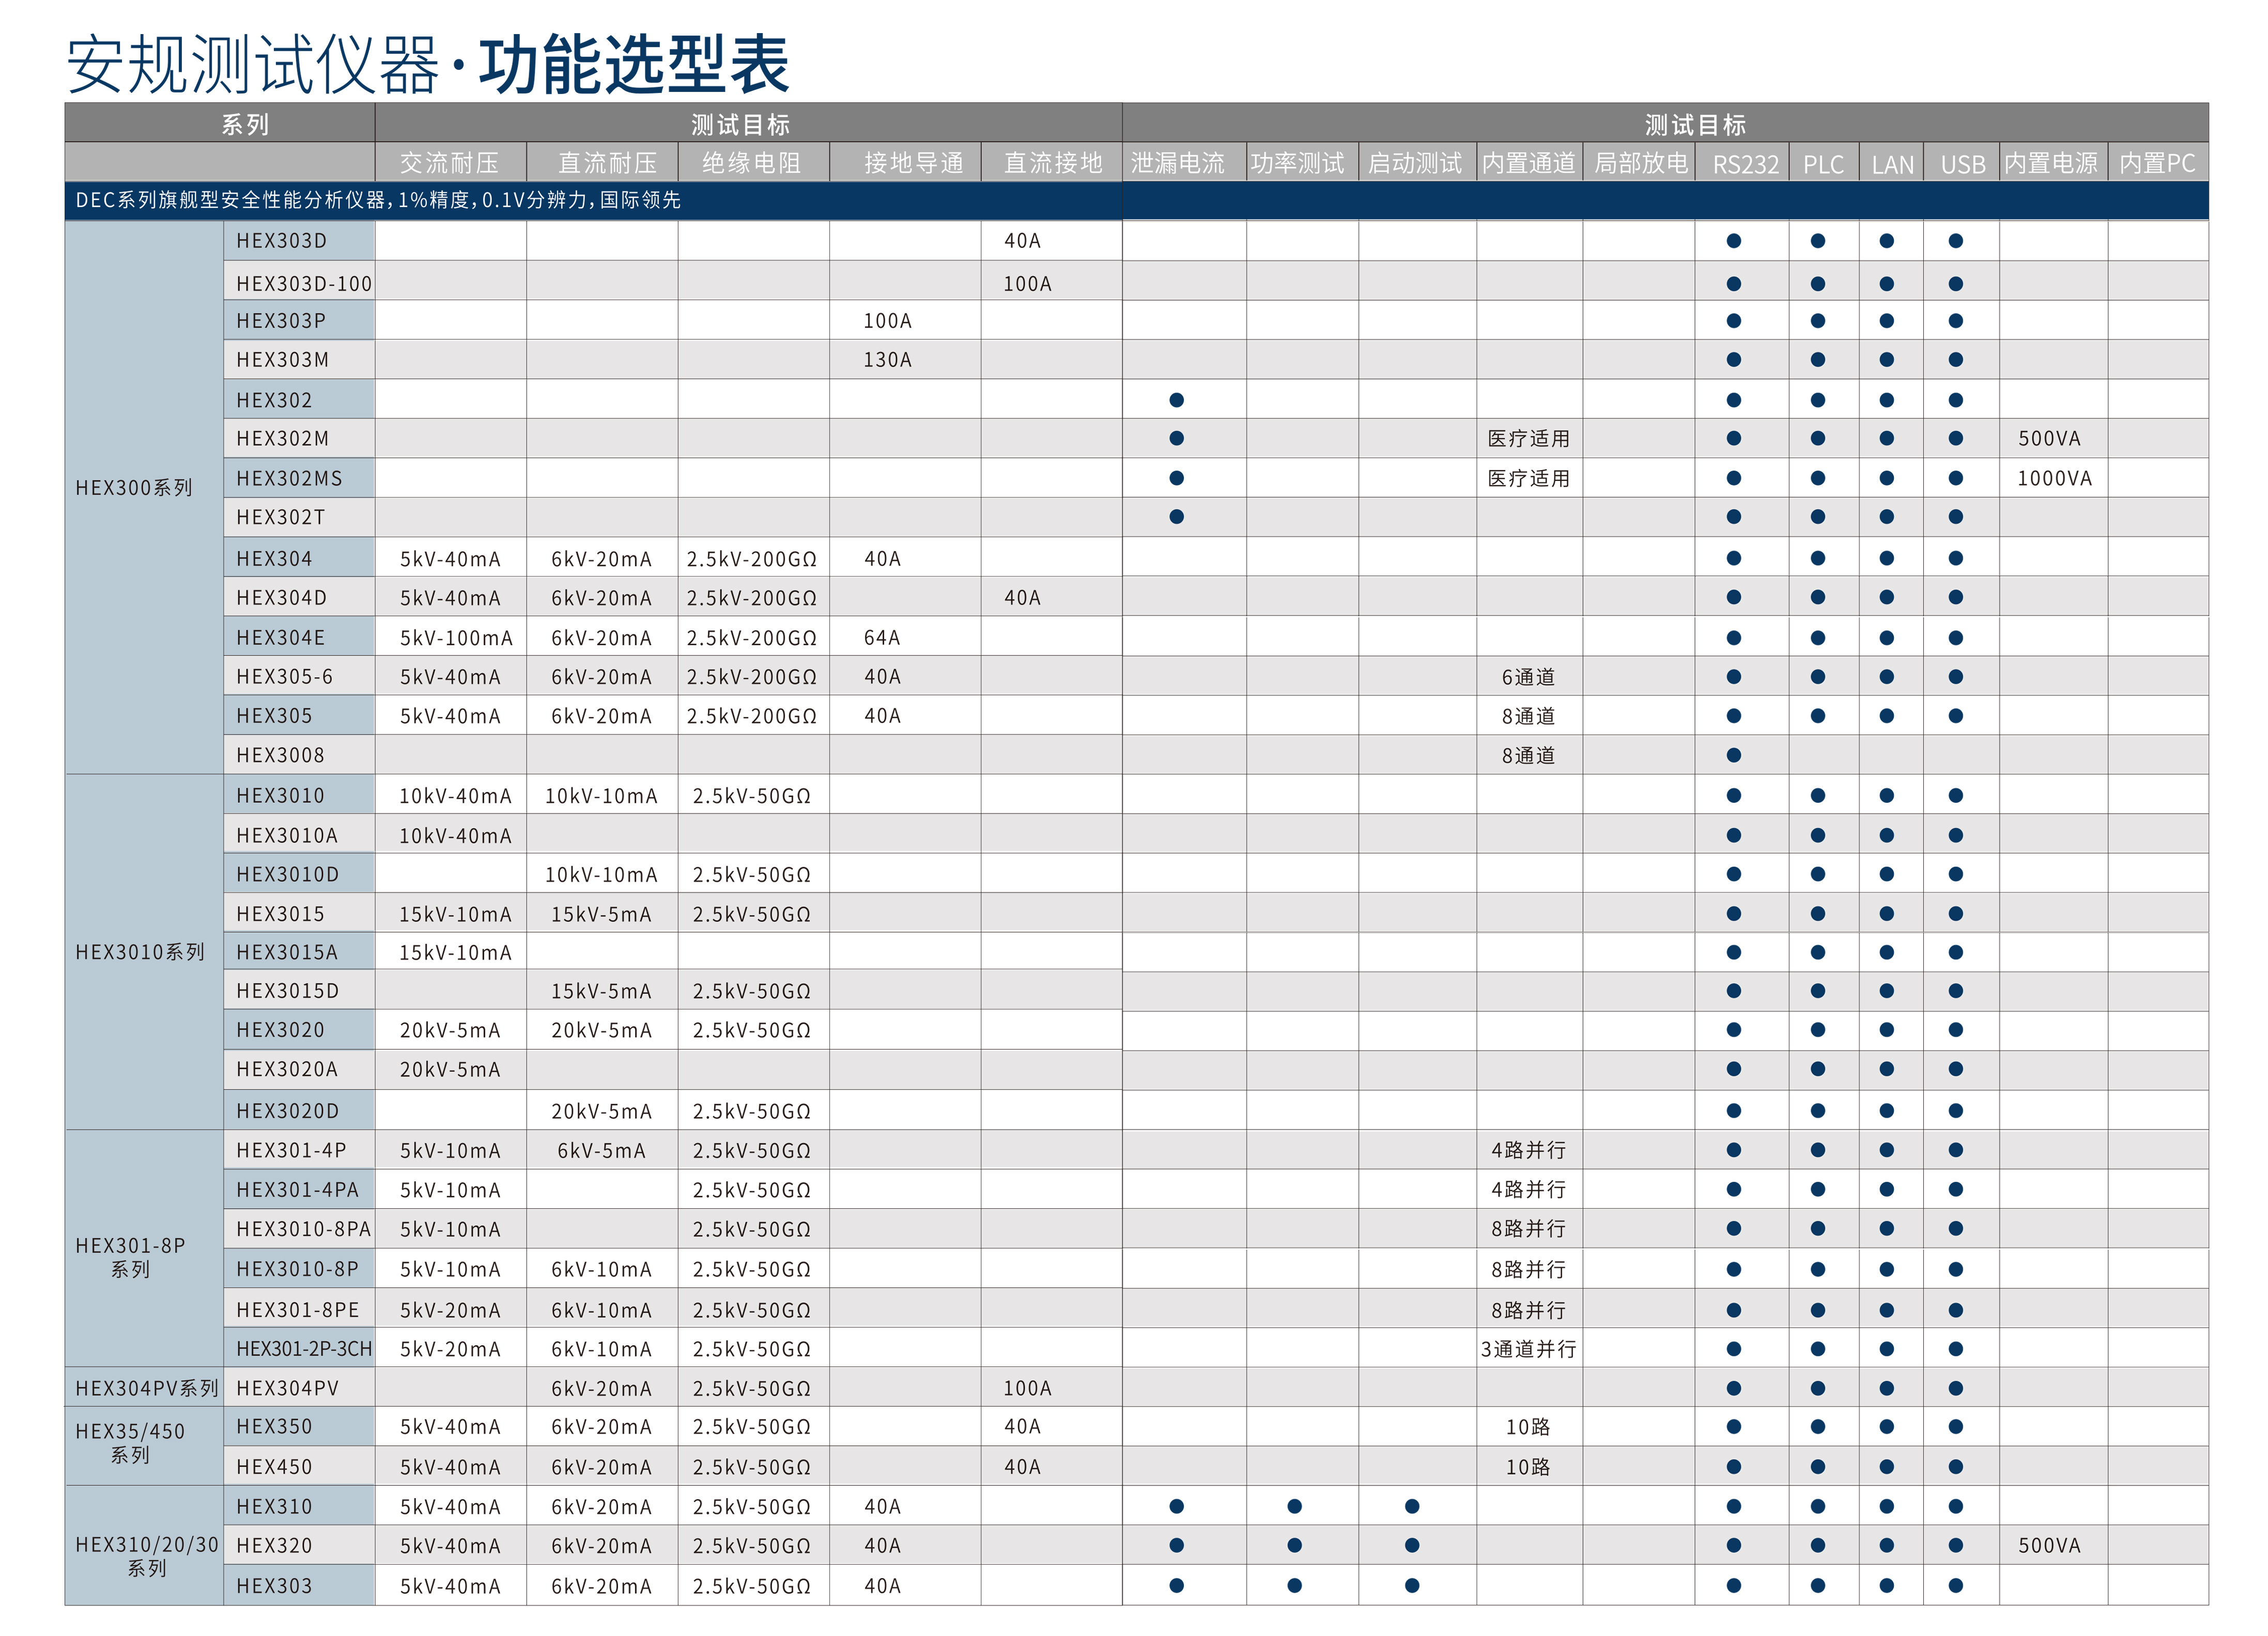Click the 启动测试 column header
This screenshot has width=2268, height=1636.
pyautogui.click(x=1417, y=163)
